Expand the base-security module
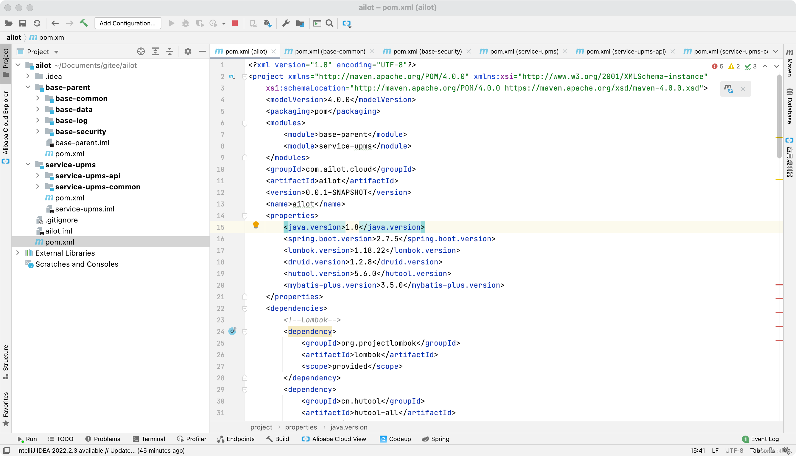The height and width of the screenshot is (456, 796). point(38,131)
